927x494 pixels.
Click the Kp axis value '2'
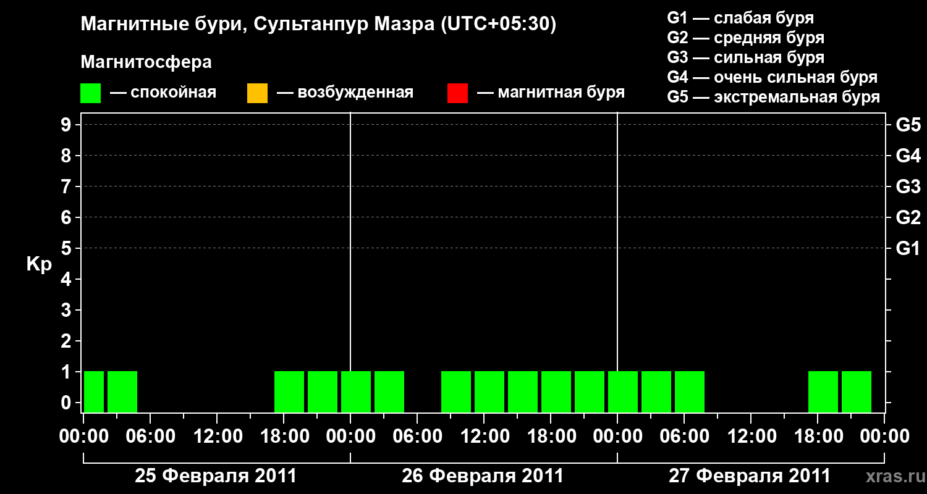pos(67,341)
